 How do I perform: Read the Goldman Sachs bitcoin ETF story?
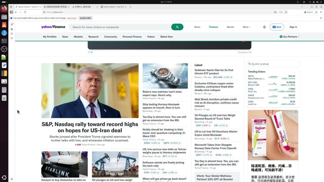pos(214,72)
